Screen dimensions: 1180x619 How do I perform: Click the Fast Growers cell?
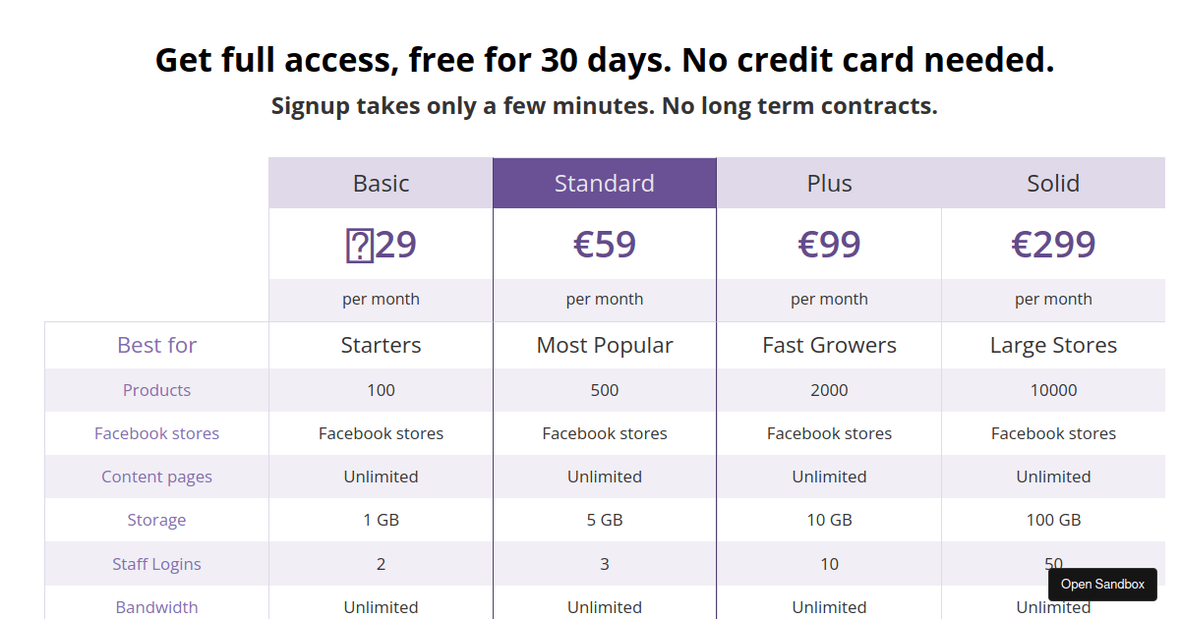829,345
